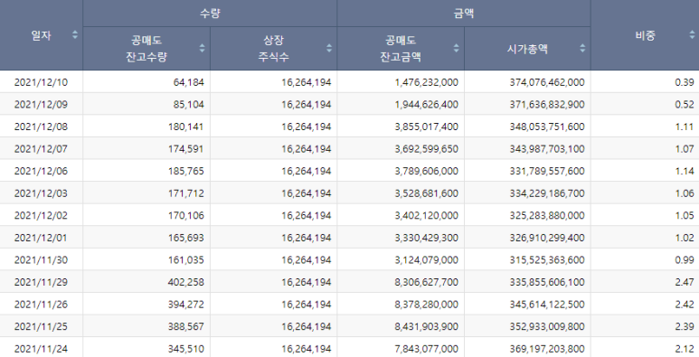Click the 일자 column header
This screenshot has height=357, width=699.
[x=41, y=35]
